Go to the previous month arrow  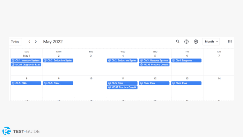[x=29, y=42]
